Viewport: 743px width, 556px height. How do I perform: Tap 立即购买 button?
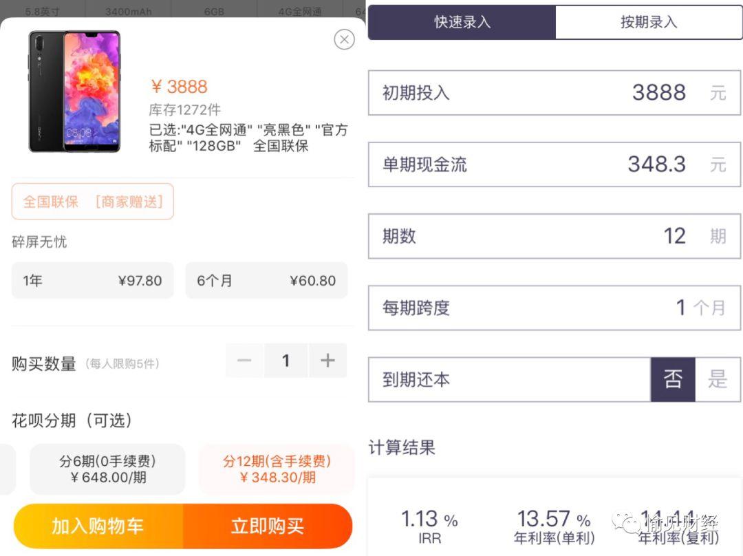tap(268, 526)
